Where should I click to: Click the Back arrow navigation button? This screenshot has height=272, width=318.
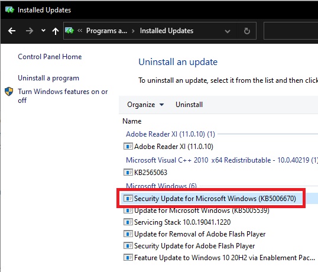12,31
